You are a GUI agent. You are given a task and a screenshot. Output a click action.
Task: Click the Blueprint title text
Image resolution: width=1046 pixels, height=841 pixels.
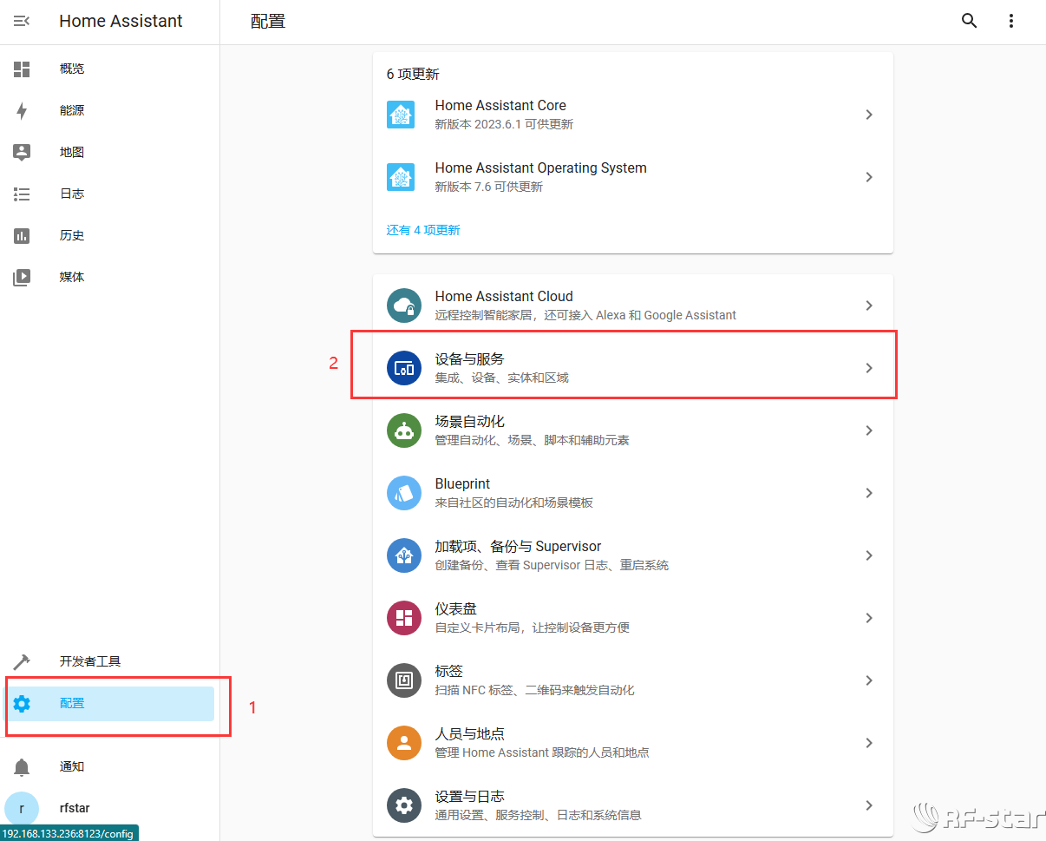tap(462, 484)
